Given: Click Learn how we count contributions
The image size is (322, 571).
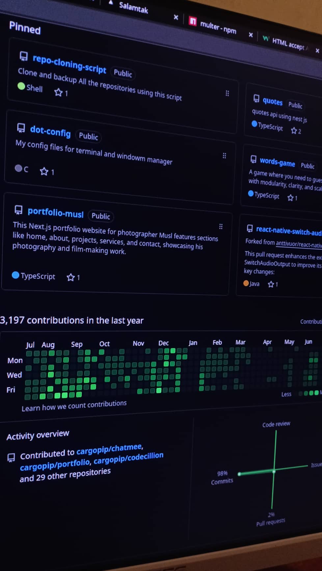Looking at the screenshot, I should pos(74,406).
